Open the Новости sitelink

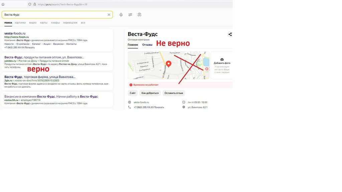(x=9, y=44)
